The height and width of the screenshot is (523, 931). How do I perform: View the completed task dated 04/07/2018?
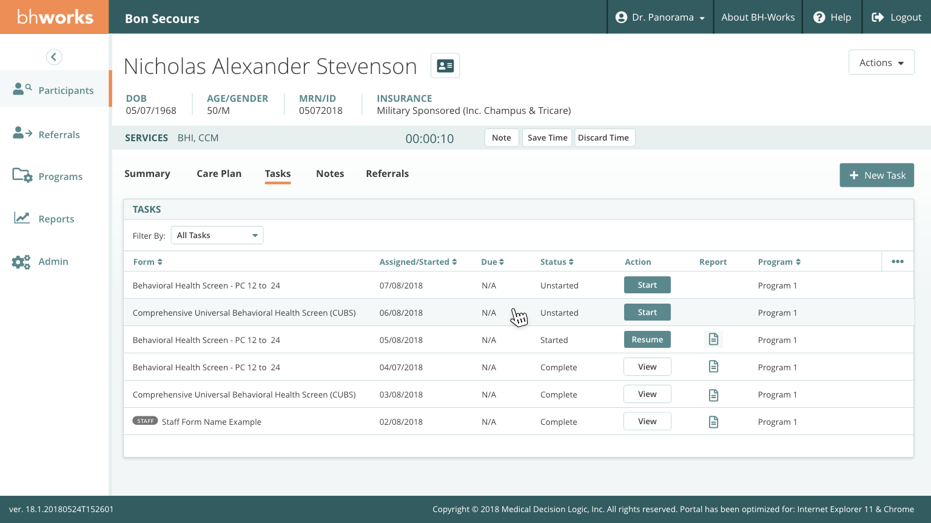(647, 367)
